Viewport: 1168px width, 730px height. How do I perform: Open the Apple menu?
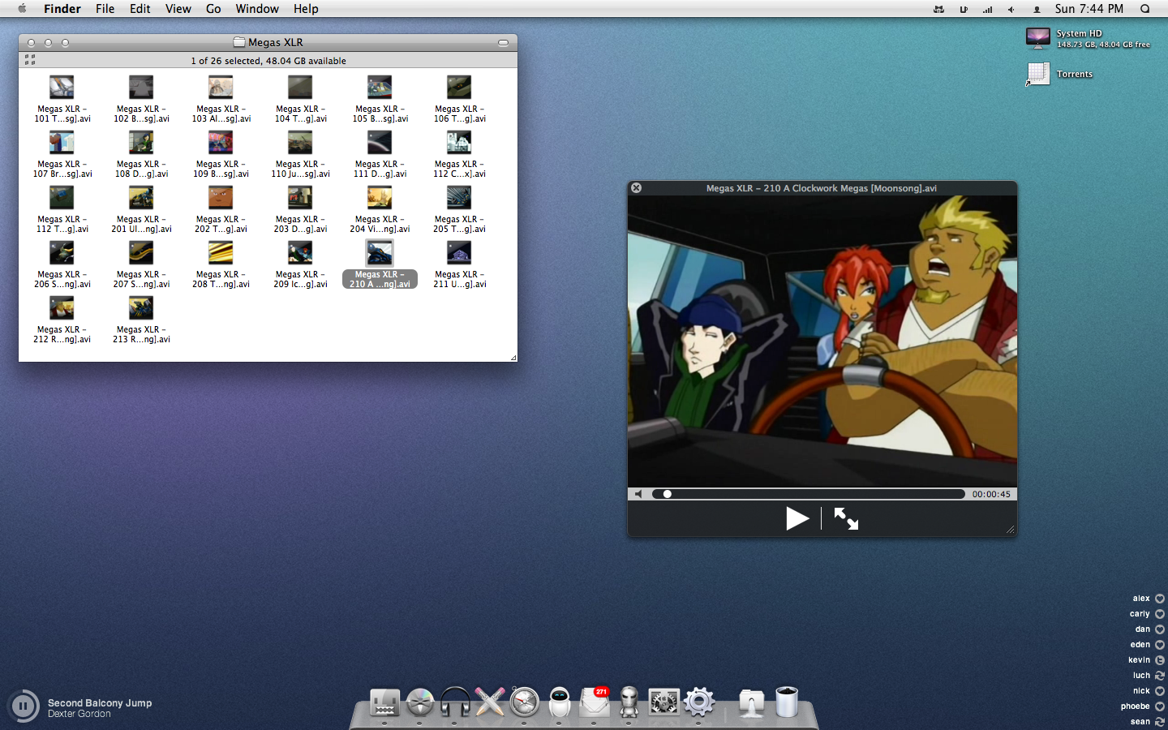point(22,9)
